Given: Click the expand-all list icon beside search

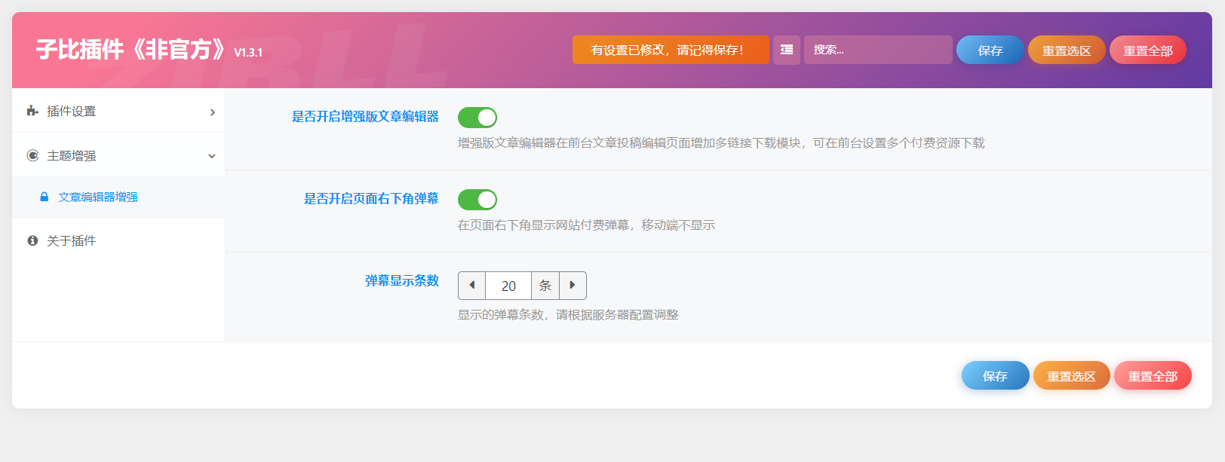Looking at the screenshot, I should point(786,50).
